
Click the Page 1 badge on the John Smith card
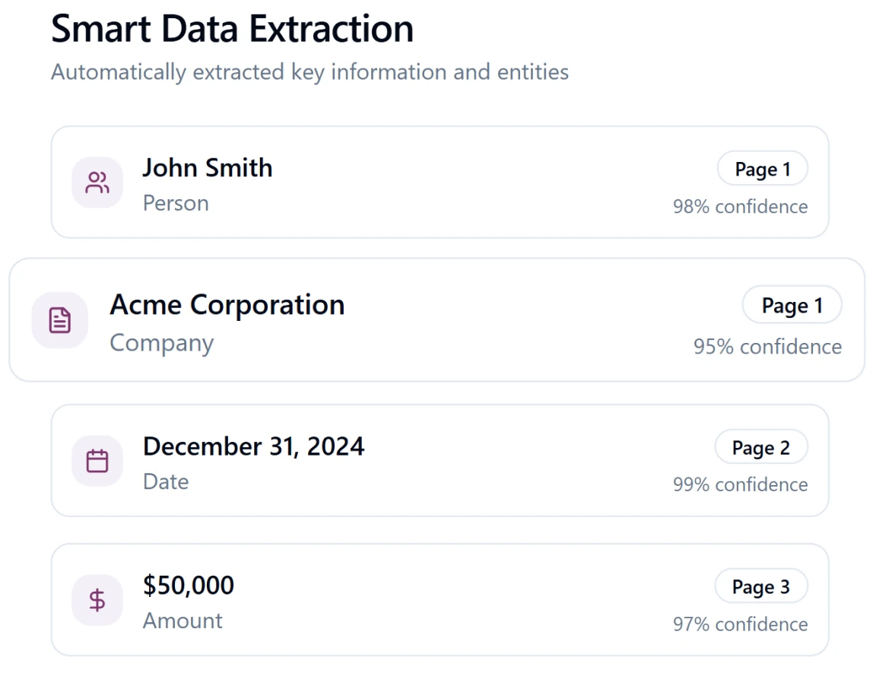click(x=763, y=168)
